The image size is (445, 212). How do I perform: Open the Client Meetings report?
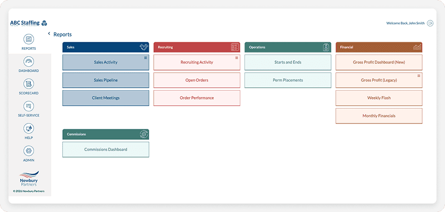(x=106, y=98)
